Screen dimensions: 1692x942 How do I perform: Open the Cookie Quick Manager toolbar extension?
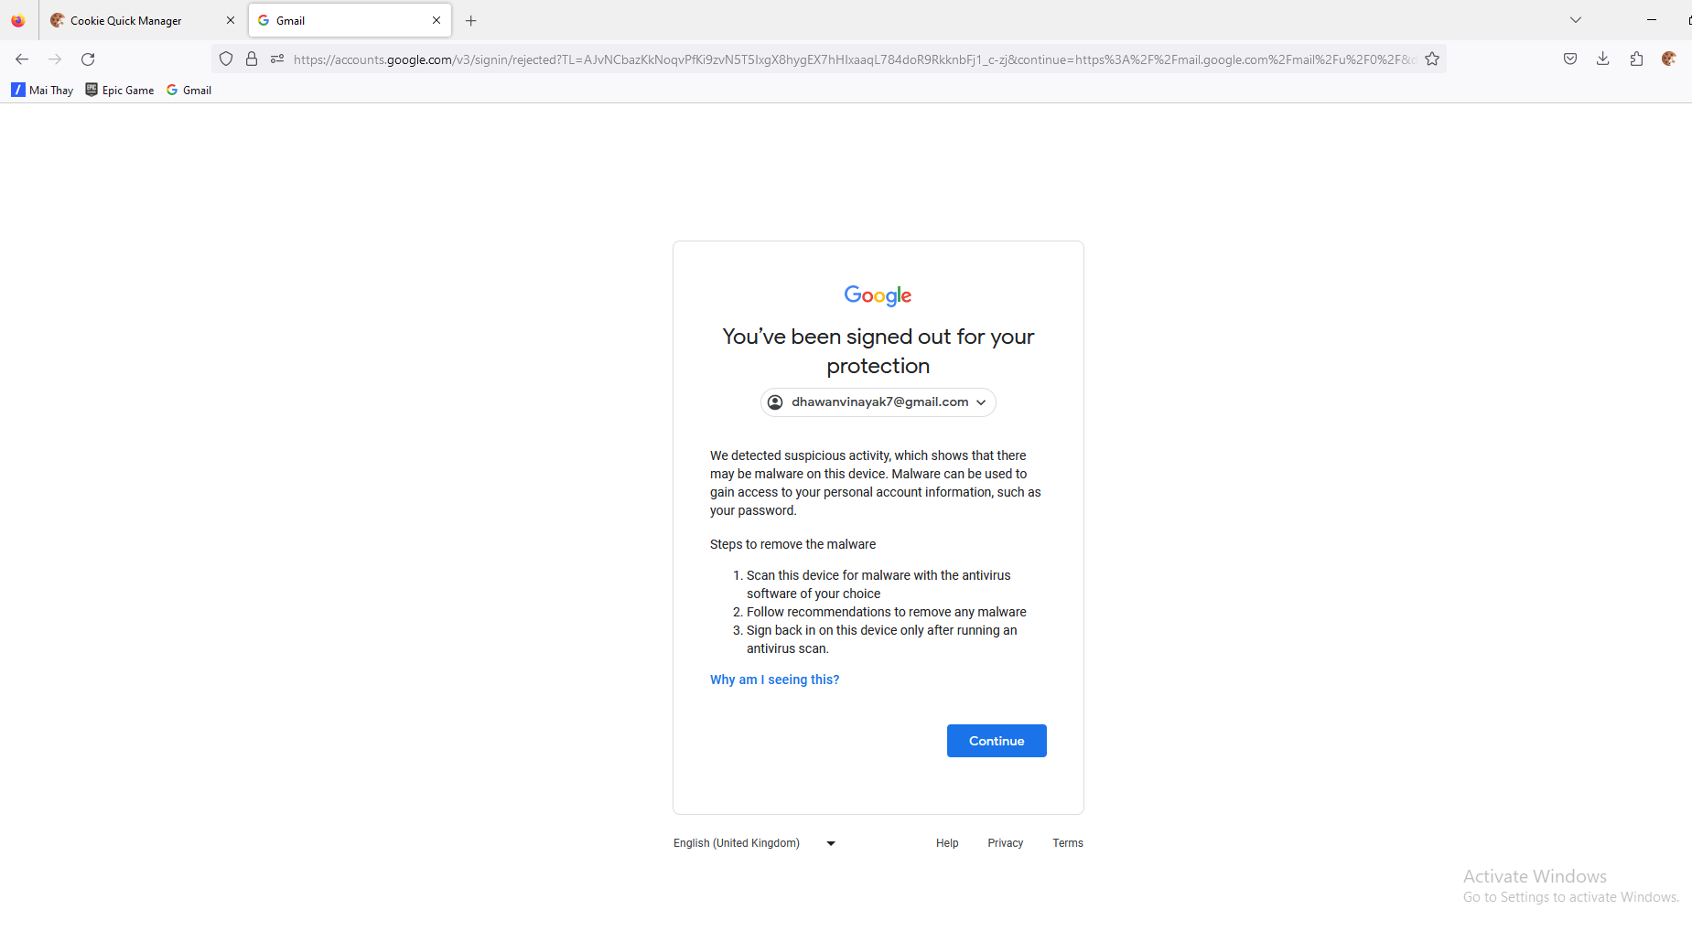point(1669,59)
